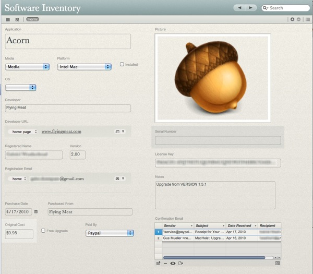Select the Gus Mueller email row

218,238
